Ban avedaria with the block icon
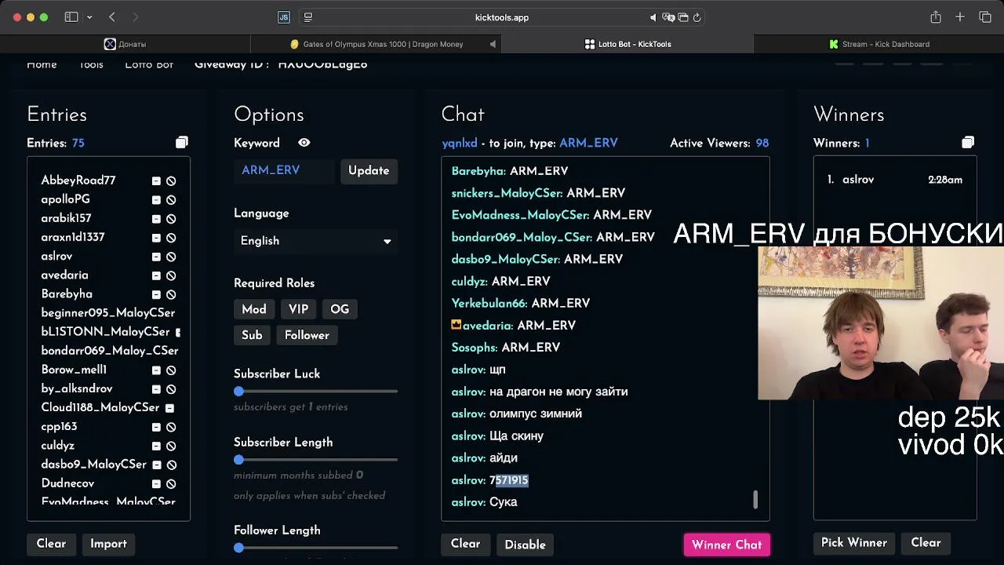Screen dimensions: 1004x565 [171, 275]
